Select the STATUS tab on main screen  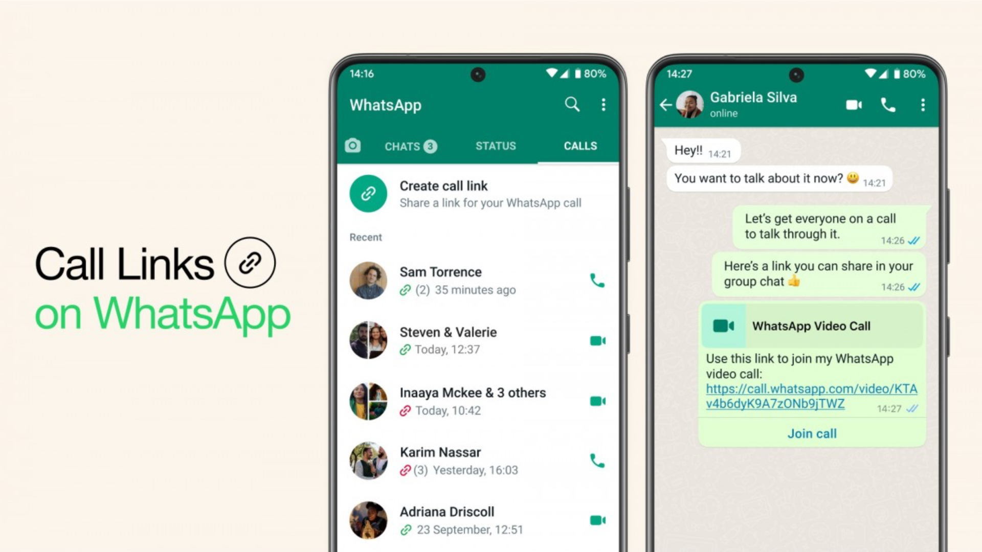(495, 146)
